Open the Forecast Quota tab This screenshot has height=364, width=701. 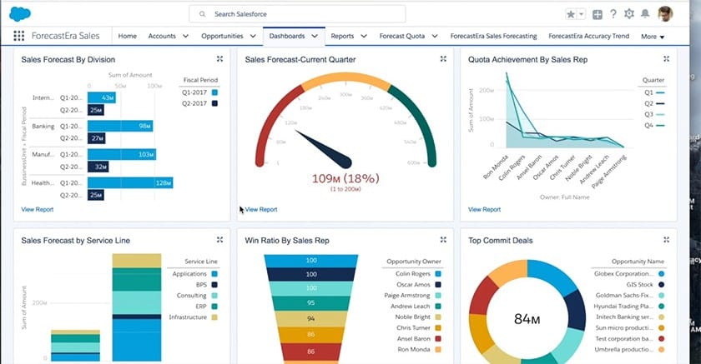pyautogui.click(x=402, y=36)
